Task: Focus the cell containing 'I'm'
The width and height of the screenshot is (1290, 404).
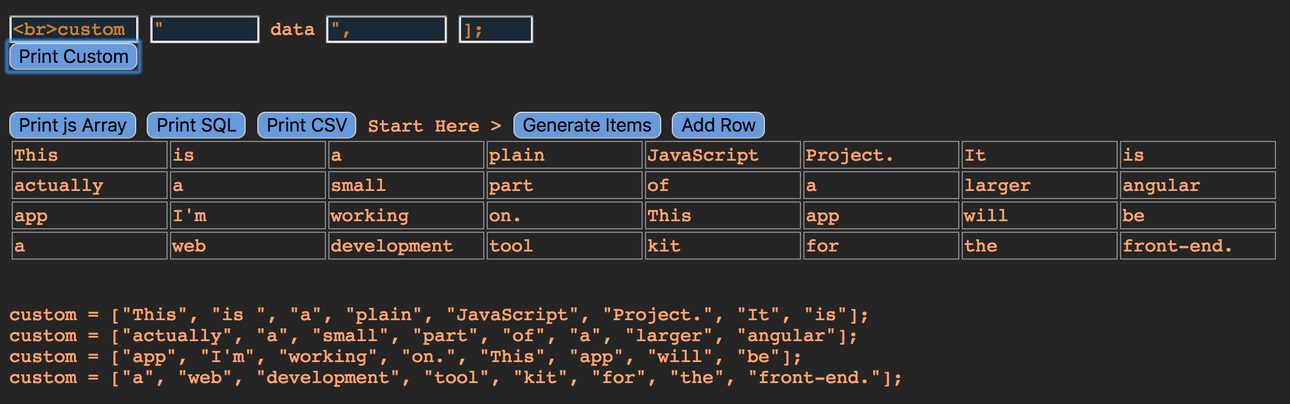Action: click(247, 215)
